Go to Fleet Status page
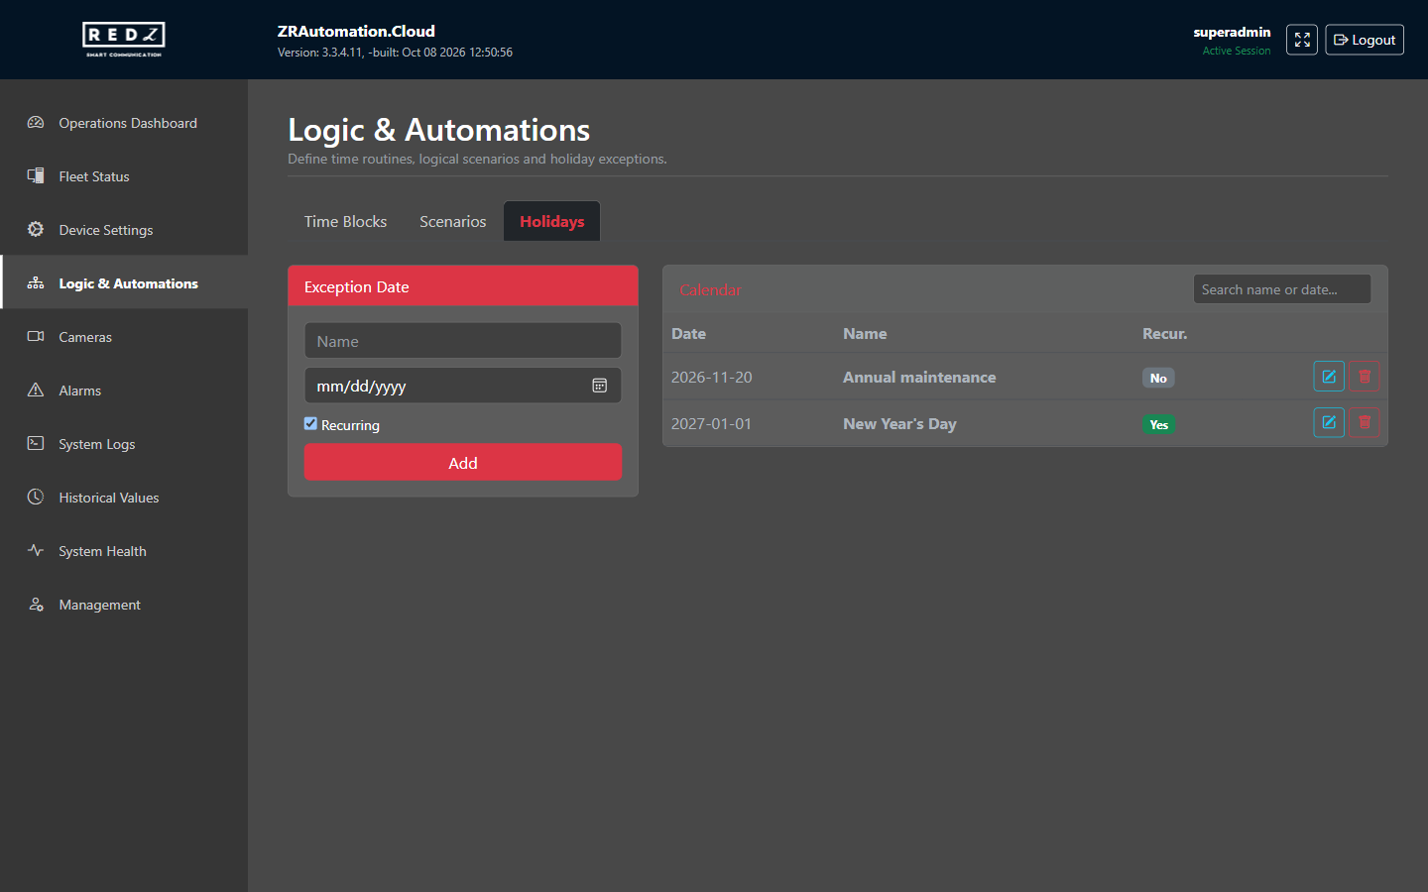 (x=124, y=176)
